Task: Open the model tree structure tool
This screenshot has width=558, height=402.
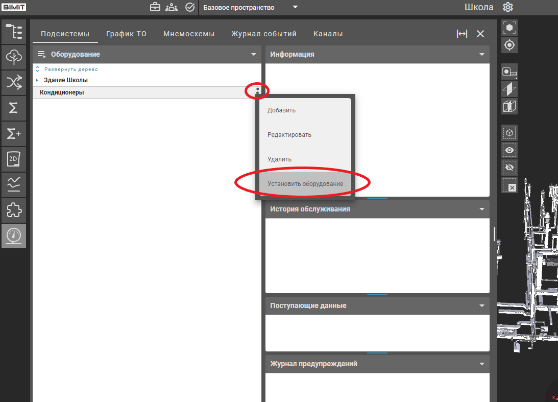Action: tap(14, 32)
